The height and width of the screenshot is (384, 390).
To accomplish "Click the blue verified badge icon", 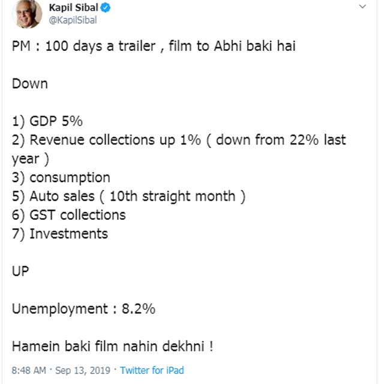I will [106, 8].
